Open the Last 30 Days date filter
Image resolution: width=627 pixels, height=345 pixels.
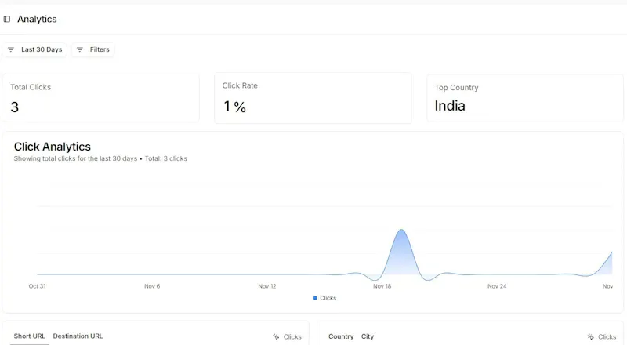pos(34,49)
